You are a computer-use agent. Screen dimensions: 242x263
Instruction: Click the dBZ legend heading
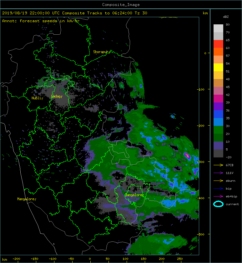[x=226, y=17]
